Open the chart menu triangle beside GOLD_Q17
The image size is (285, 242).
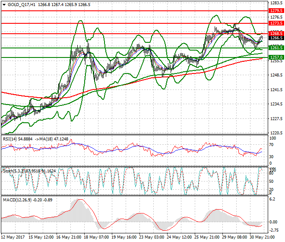click(x=4, y=5)
